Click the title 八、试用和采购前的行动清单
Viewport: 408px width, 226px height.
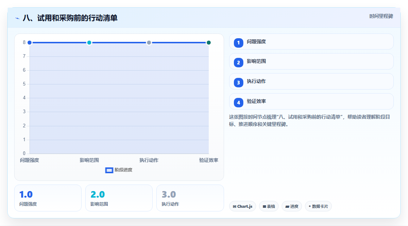(x=70, y=18)
